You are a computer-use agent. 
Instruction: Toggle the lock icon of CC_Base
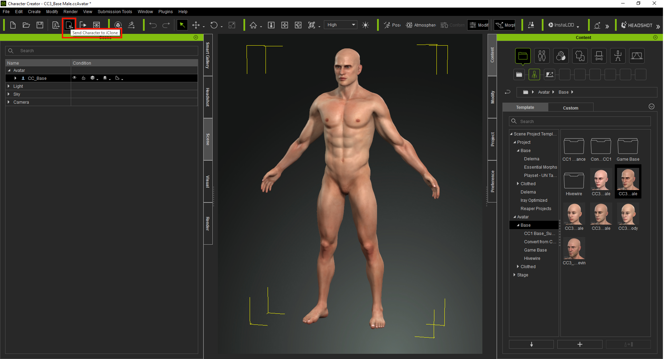84,78
